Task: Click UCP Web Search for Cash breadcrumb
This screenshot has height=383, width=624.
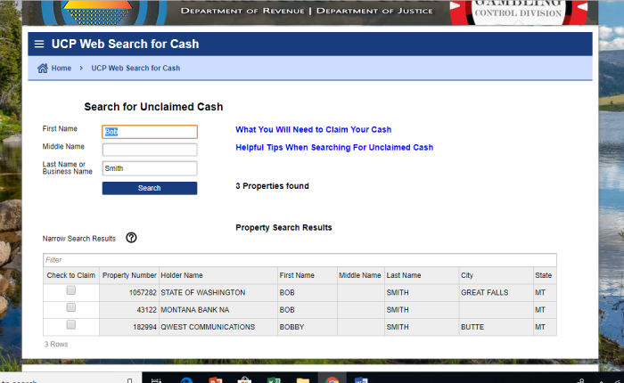Action: tap(135, 68)
